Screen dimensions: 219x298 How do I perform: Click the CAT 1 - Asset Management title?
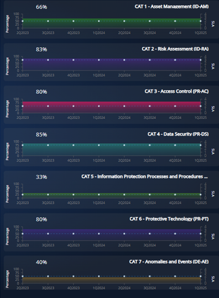click(x=171, y=7)
